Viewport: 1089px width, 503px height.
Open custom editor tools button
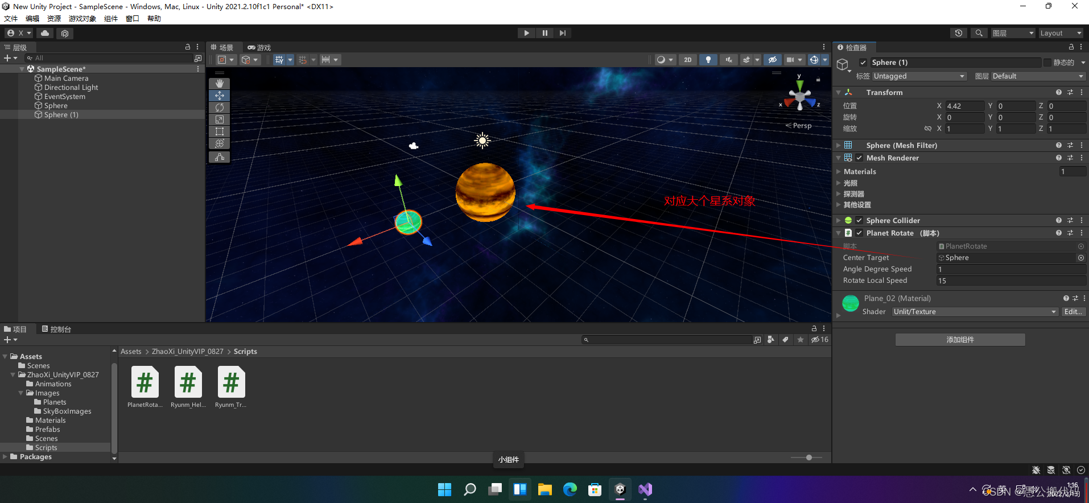[219, 157]
